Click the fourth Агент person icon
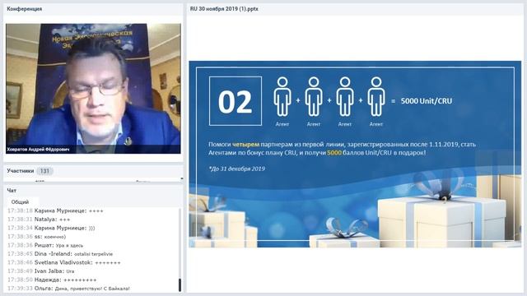This screenshot has width=527, height=296. [x=376, y=97]
